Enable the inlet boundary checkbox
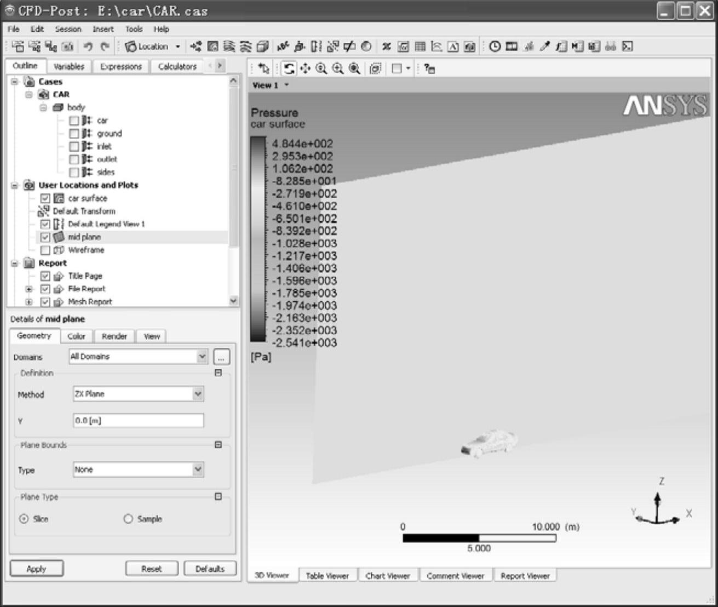This screenshot has height=607, width=718. (74, 146)
